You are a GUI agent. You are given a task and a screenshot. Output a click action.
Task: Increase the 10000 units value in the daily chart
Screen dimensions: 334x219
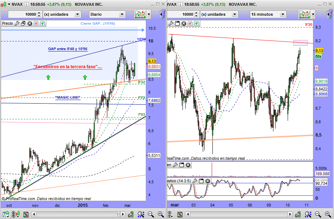39,13
